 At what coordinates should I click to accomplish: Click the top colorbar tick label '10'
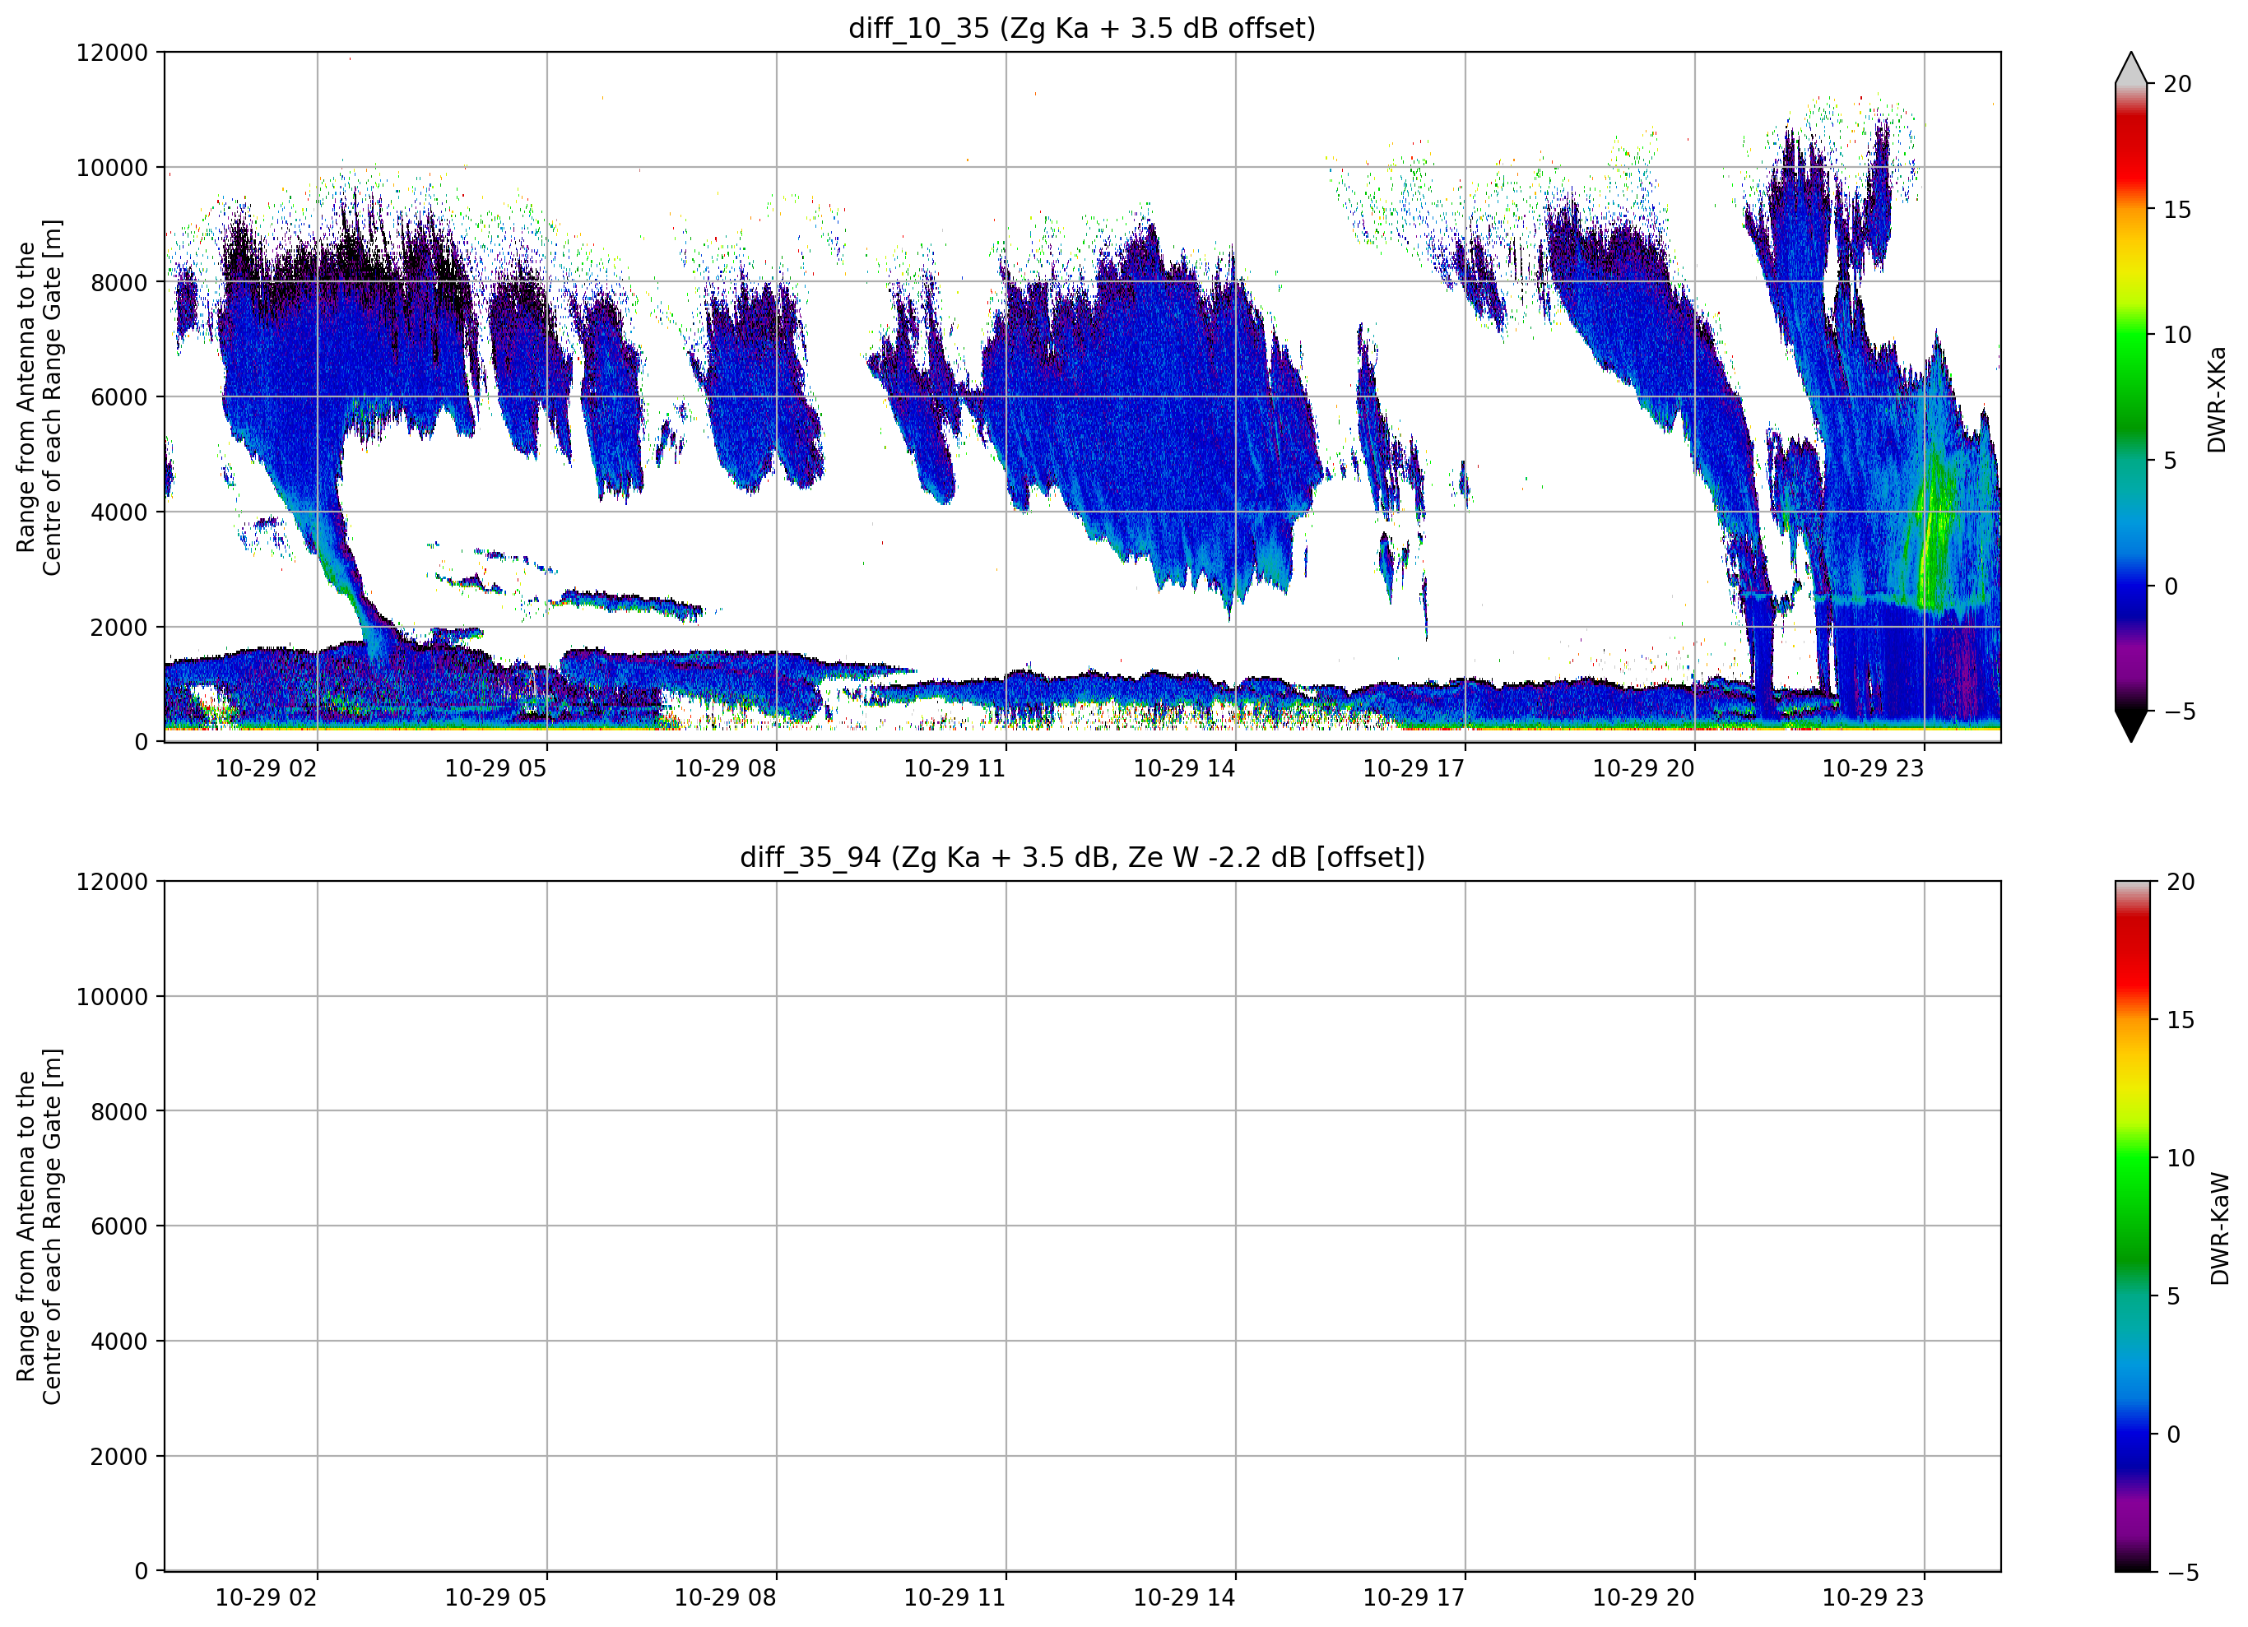pyautogui.click(x=2177, y=335)
